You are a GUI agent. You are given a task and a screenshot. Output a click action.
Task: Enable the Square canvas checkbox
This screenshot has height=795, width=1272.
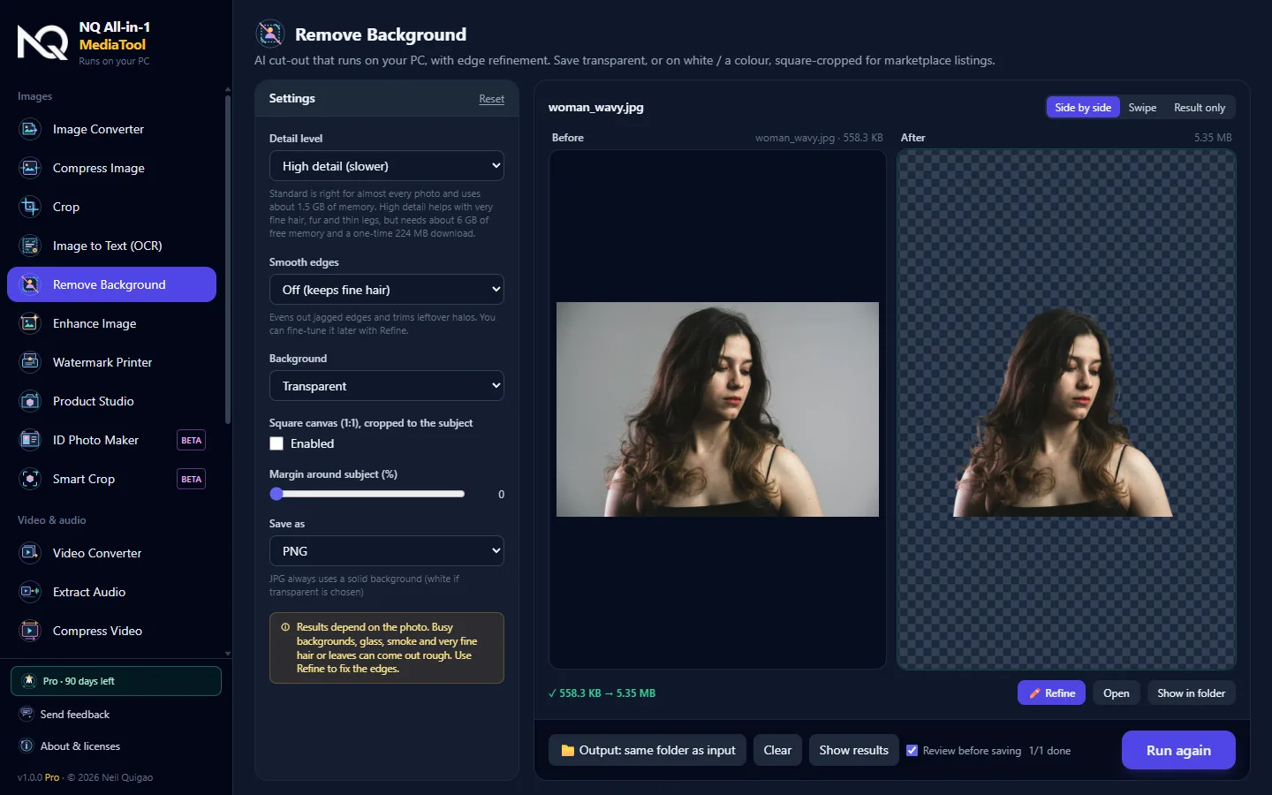pyautogui.click(x=276, y=443)
